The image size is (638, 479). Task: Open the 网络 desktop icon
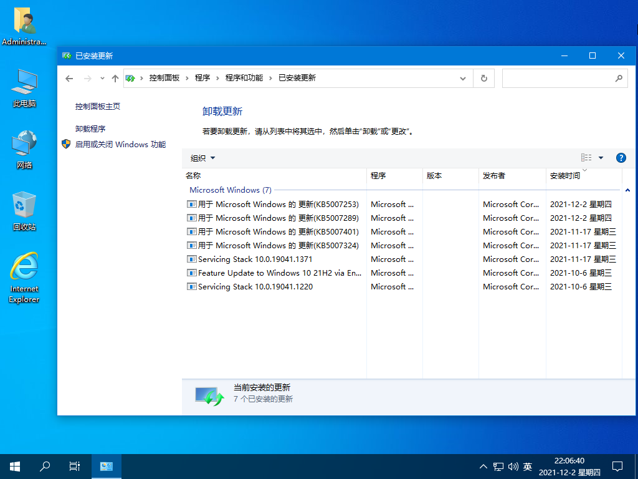[24, 149]
